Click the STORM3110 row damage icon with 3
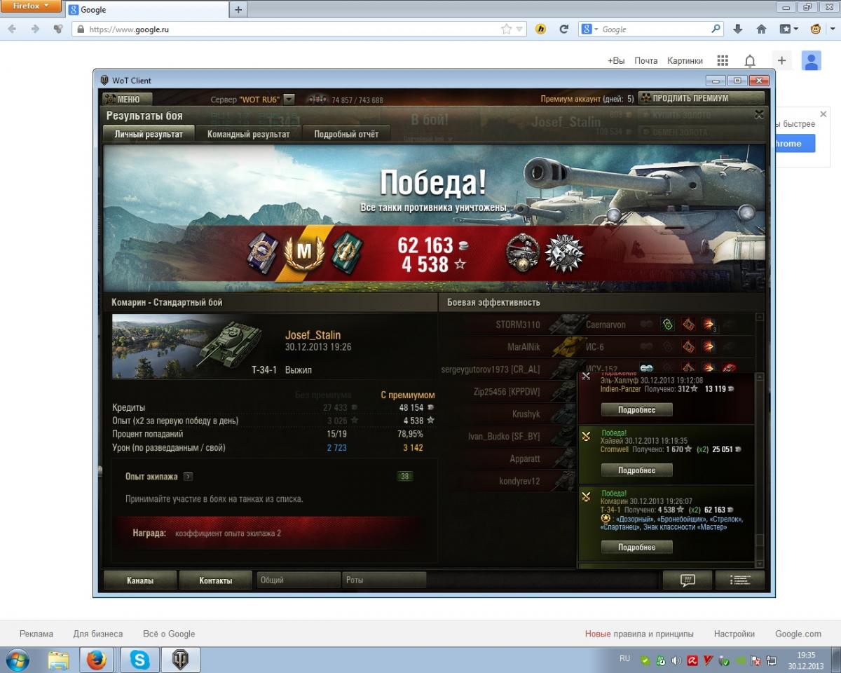841x673 pixels. click(x=709, y=325)
